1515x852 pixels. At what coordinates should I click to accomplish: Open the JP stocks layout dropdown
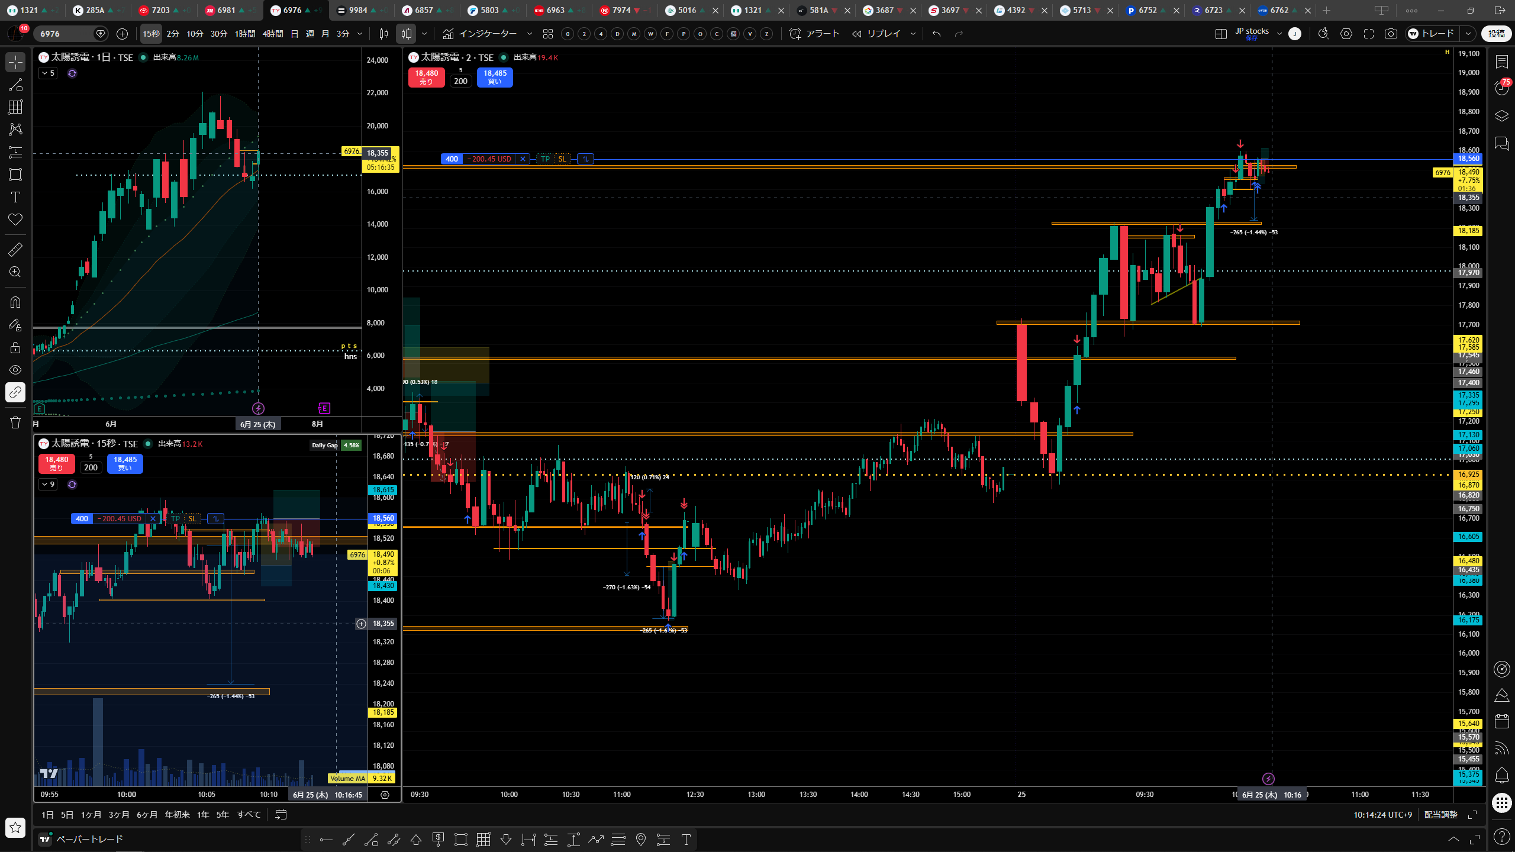coord(1258,34)
